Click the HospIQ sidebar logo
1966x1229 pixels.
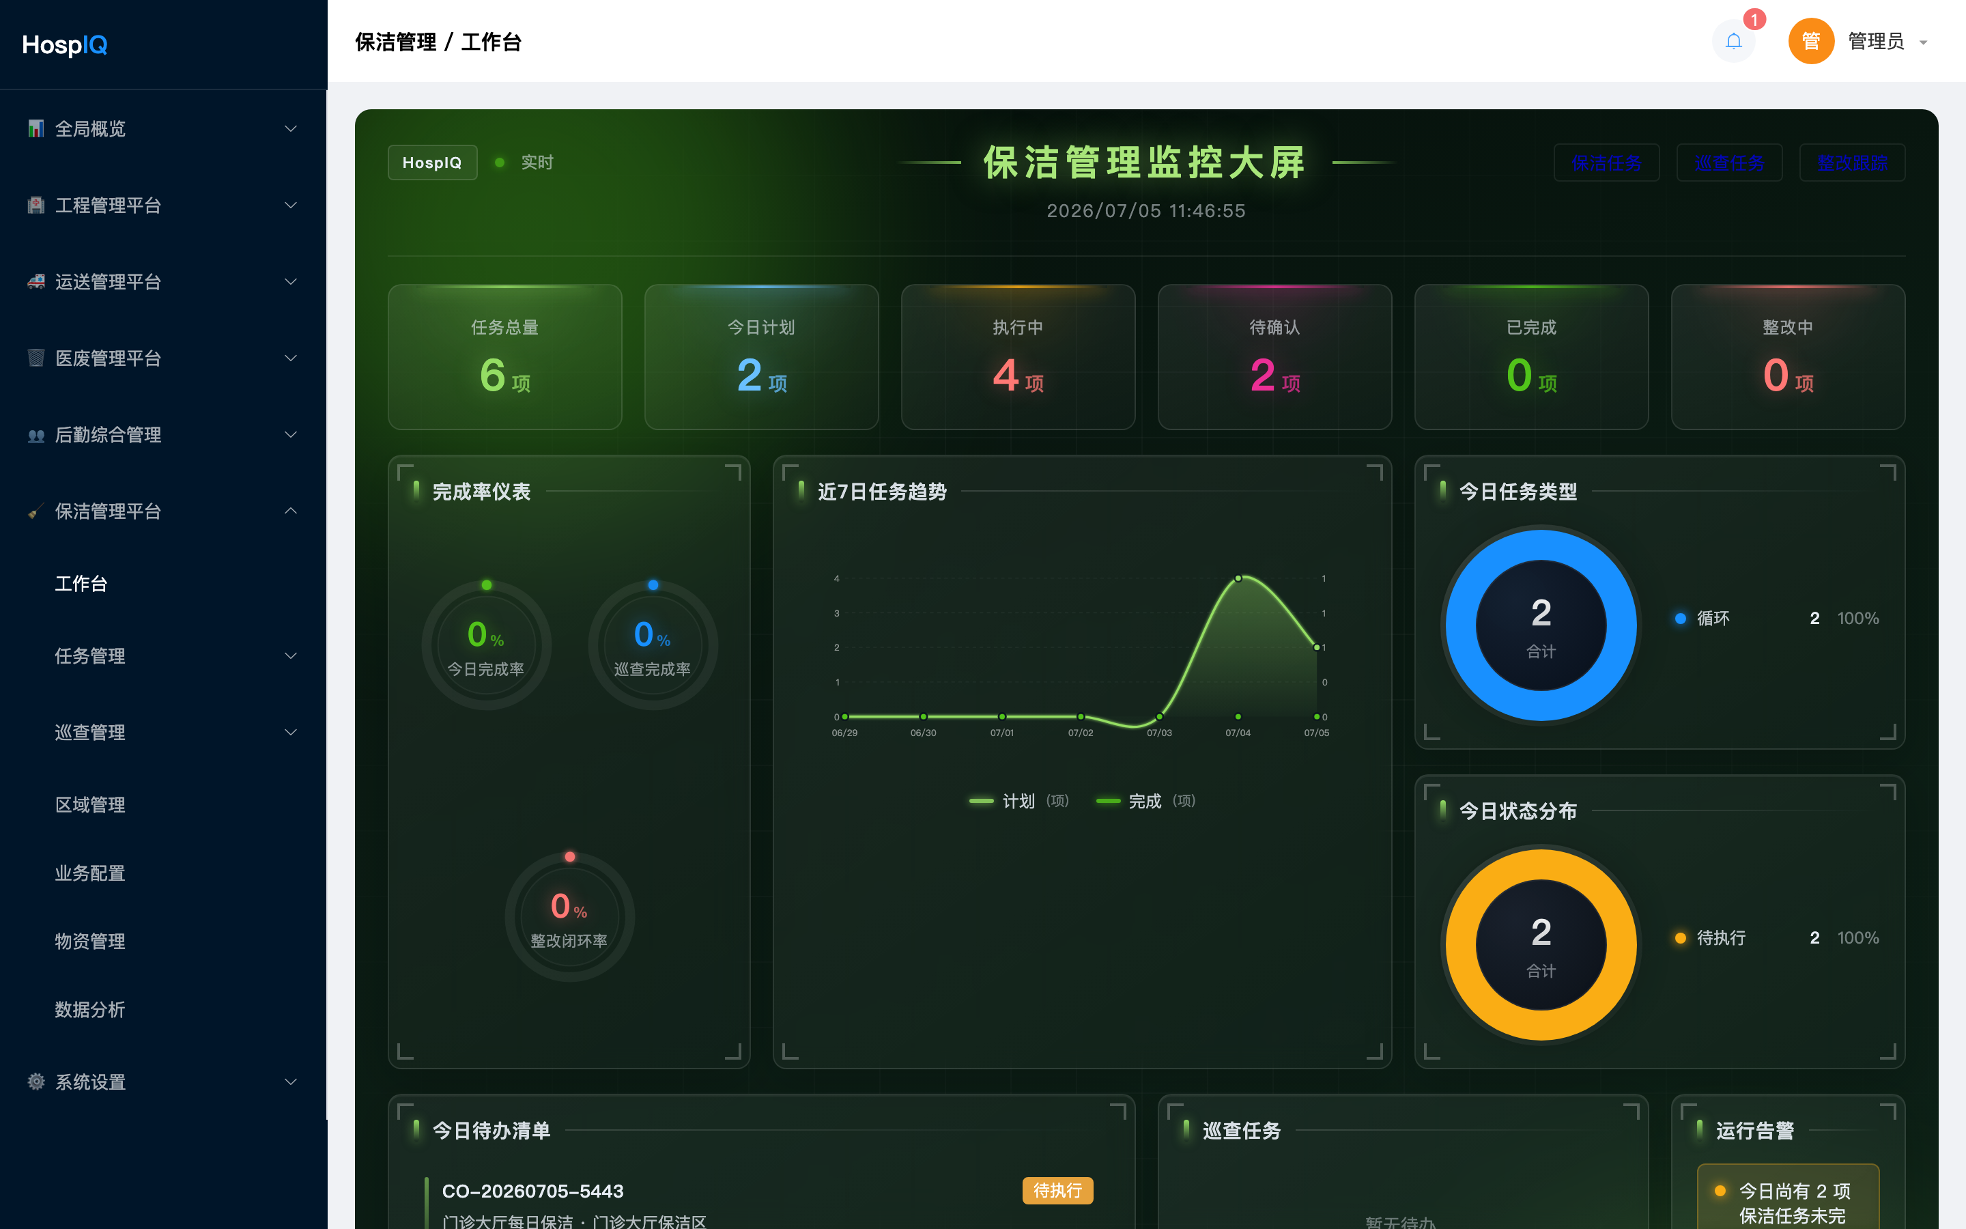point(64,44)
